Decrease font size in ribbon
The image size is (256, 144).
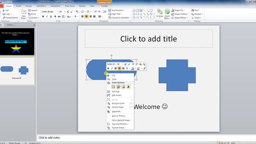72,12
